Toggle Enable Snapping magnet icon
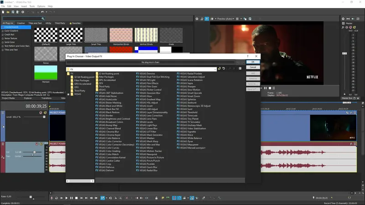 click(174, 198)
